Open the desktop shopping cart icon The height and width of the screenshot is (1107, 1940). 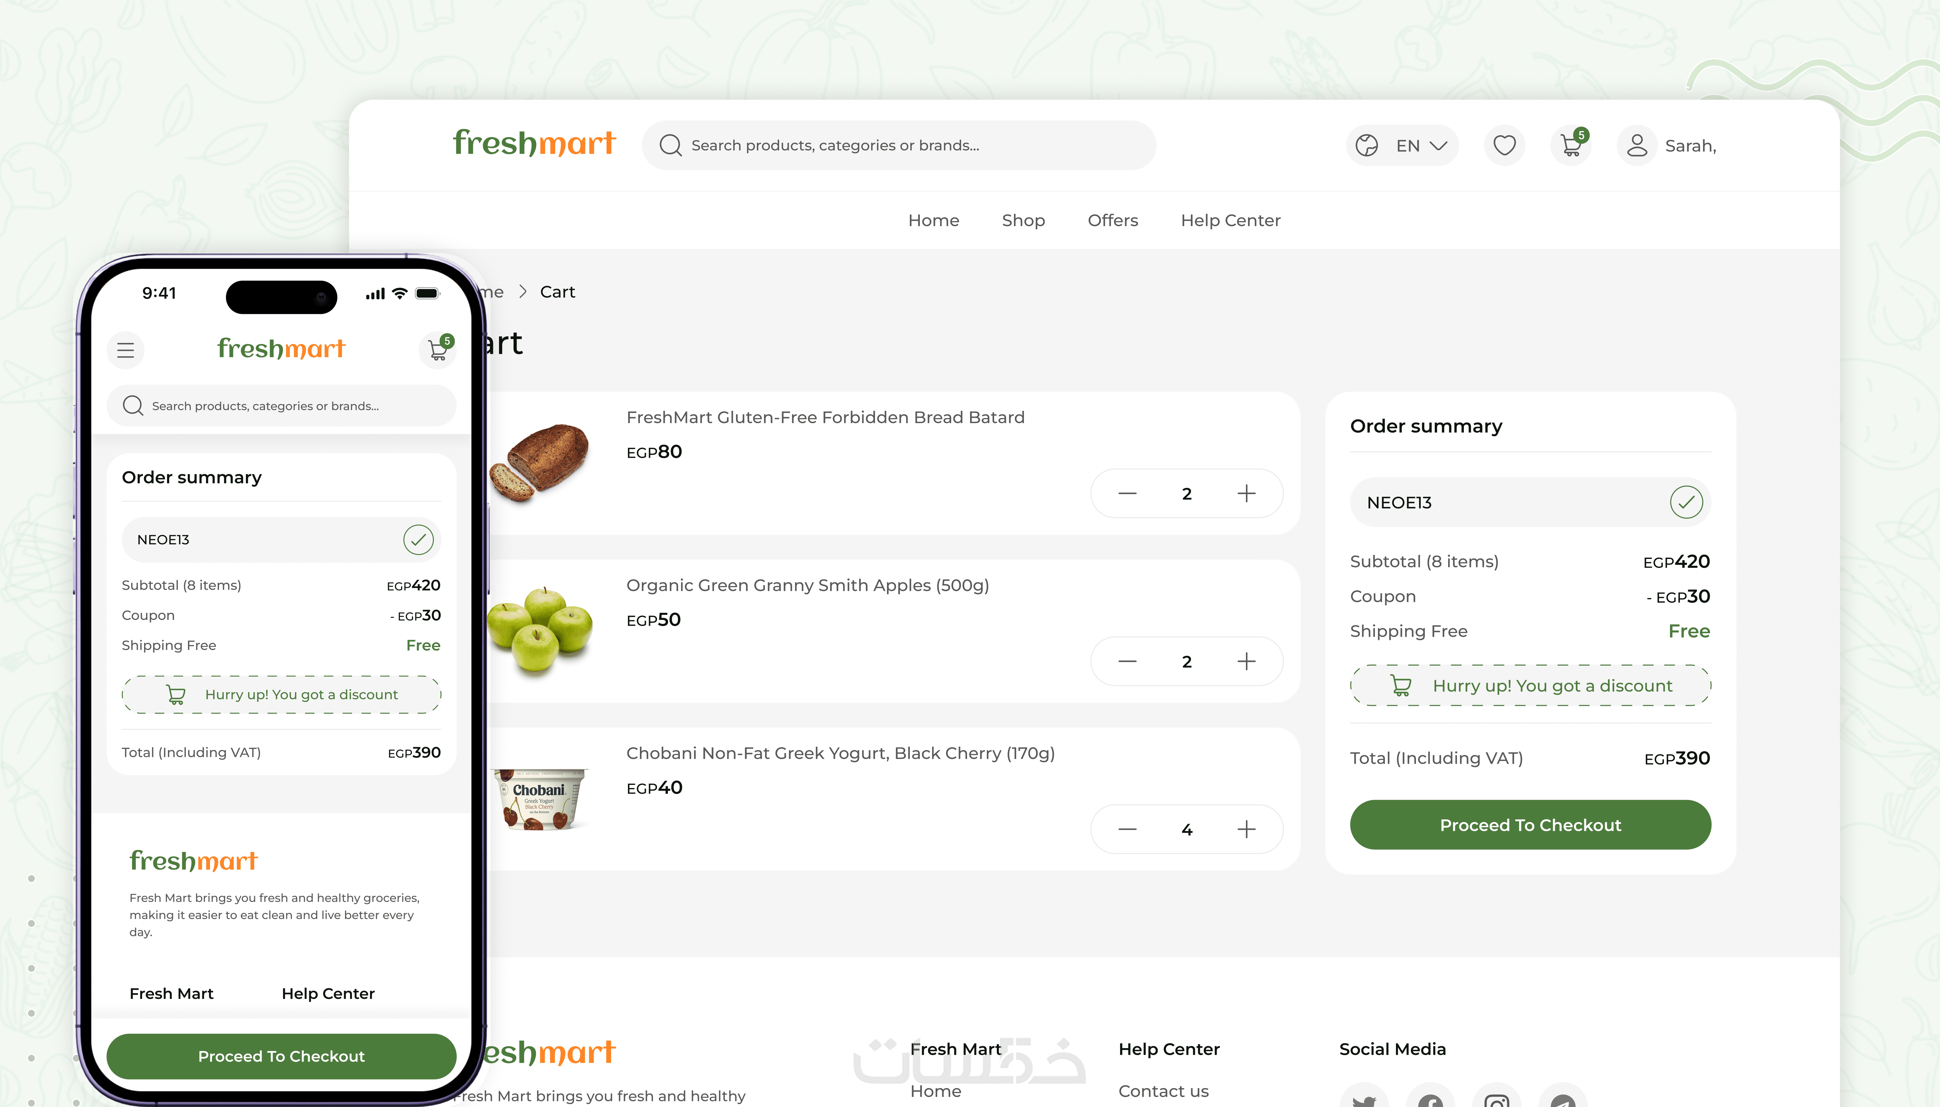point(1571,145)
